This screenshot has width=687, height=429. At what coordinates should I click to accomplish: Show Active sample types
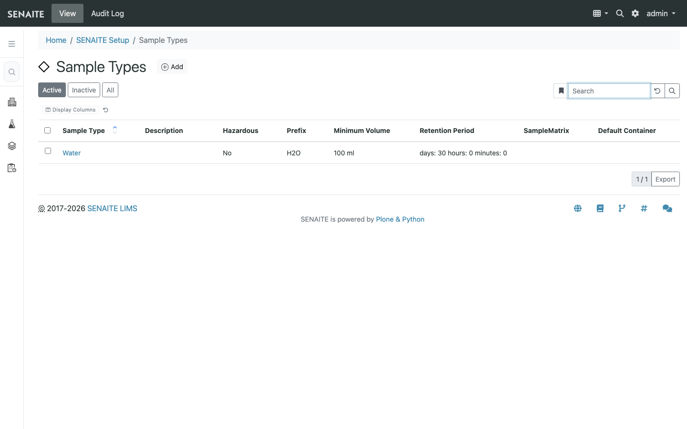point(52,90)
